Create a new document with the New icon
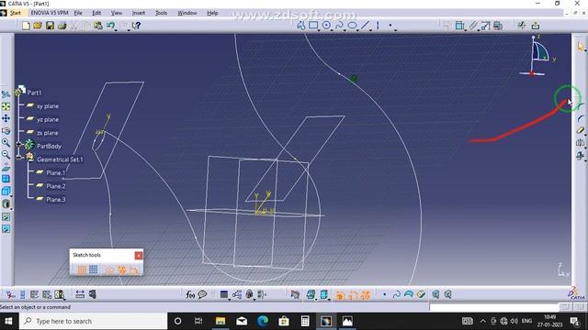Viewport: 588px width, 330px height. tap(26, 26)
